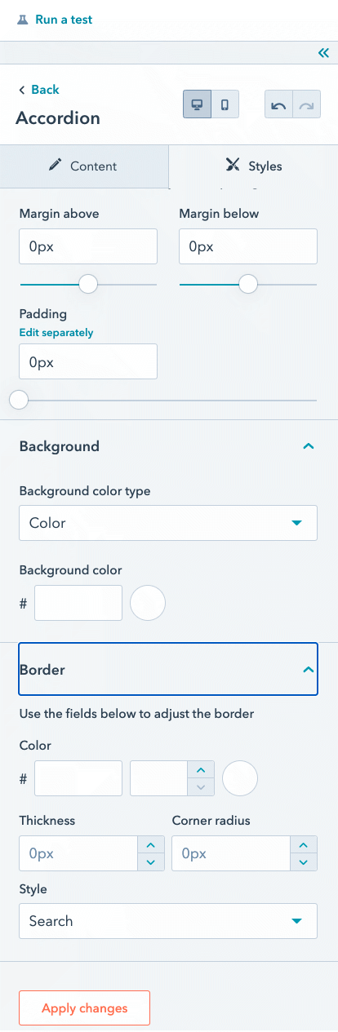Decrease Corner radius with down arrow

[303, 862]
